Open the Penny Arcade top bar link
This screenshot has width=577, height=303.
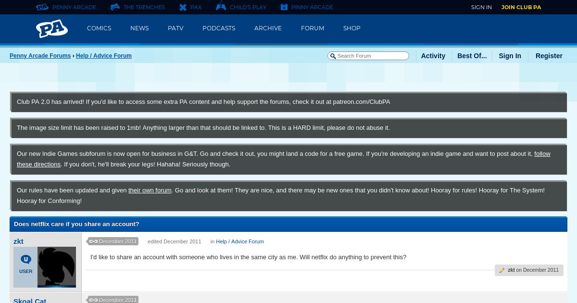coord(74,7)
